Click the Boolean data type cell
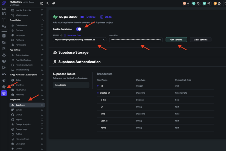 pos(140,100)
